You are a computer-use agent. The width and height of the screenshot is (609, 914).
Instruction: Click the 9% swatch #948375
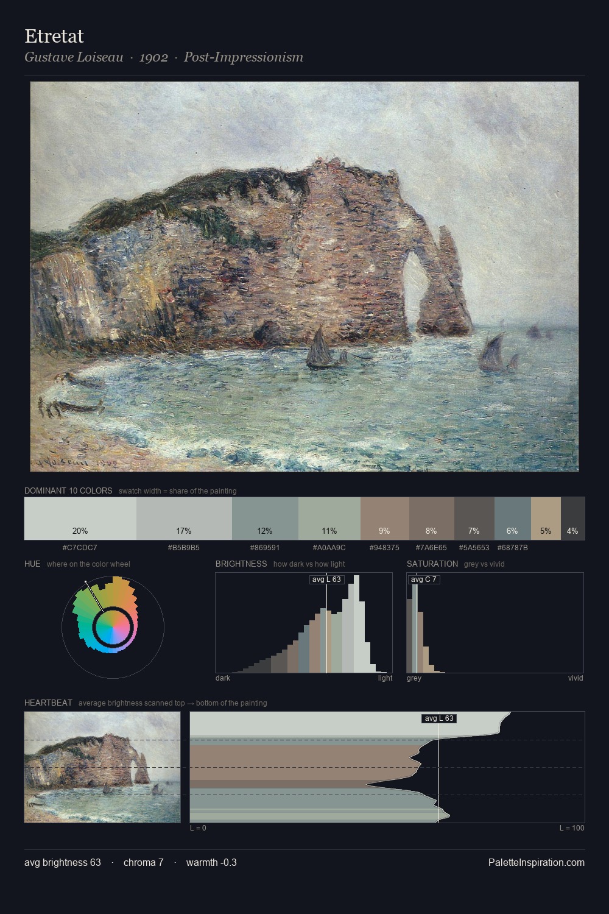tap(385, 519)
